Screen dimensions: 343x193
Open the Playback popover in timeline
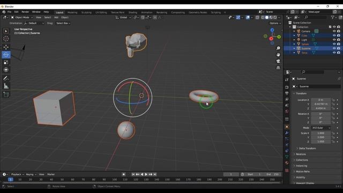pyautogui.click(x=17, y=174)
